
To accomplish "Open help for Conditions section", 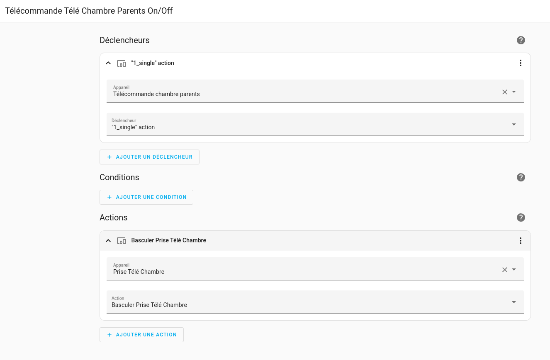I will [521, 177].
